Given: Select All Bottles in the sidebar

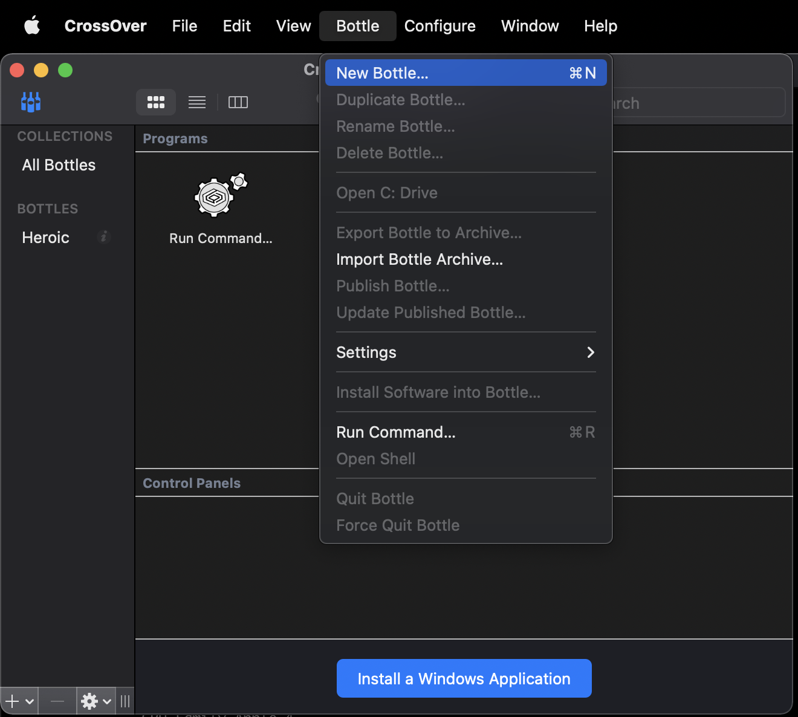Looking at the screenshot, I should coord(59,165).
